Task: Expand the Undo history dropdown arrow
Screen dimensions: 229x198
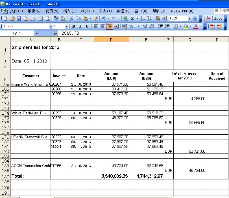Action: tap(109, 19)
